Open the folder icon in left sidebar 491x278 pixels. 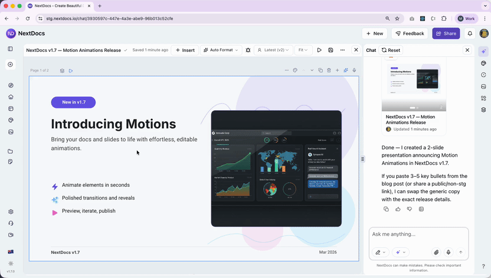point(11,151)
